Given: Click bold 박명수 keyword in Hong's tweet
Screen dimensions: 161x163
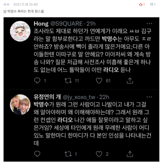Looking at the screenshot, I should pyautogui.click(x=109, y=39).
